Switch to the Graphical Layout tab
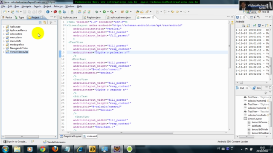This screenshot has height=153, width=273. pos(71,136)
